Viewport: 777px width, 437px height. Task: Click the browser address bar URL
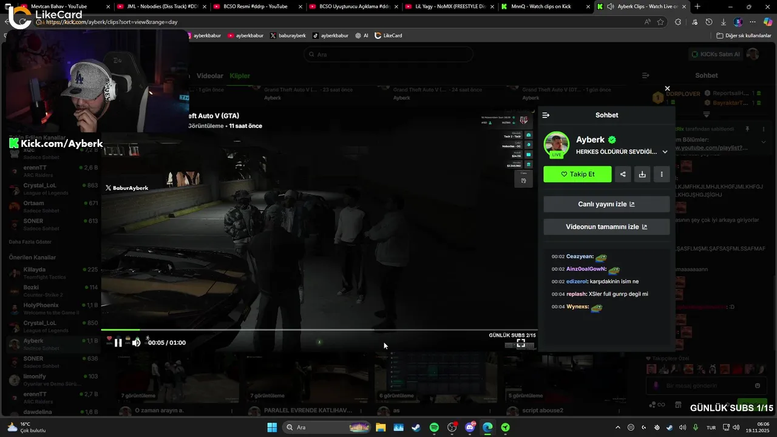112,22
